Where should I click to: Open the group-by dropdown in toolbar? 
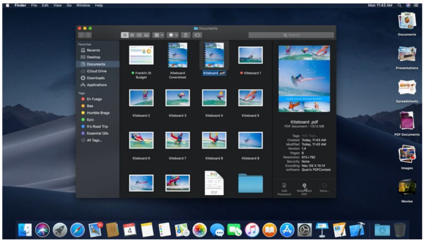point(158,35)
